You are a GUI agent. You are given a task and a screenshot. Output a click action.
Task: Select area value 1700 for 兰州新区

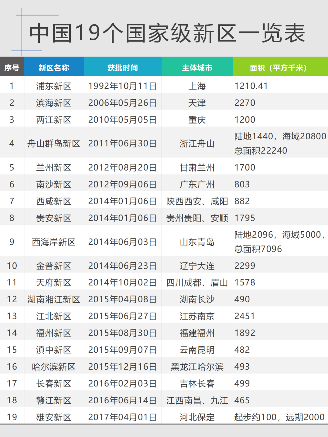245,168
